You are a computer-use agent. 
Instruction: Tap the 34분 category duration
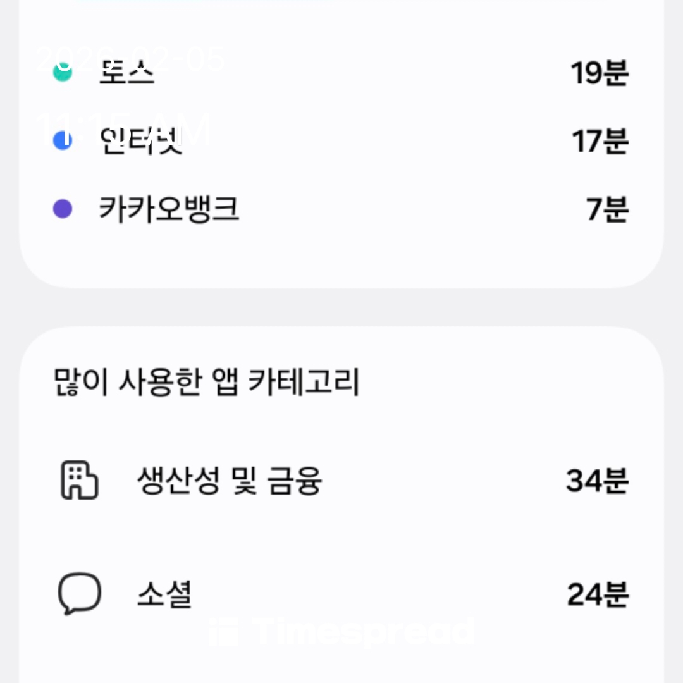[x=596, y=481]
